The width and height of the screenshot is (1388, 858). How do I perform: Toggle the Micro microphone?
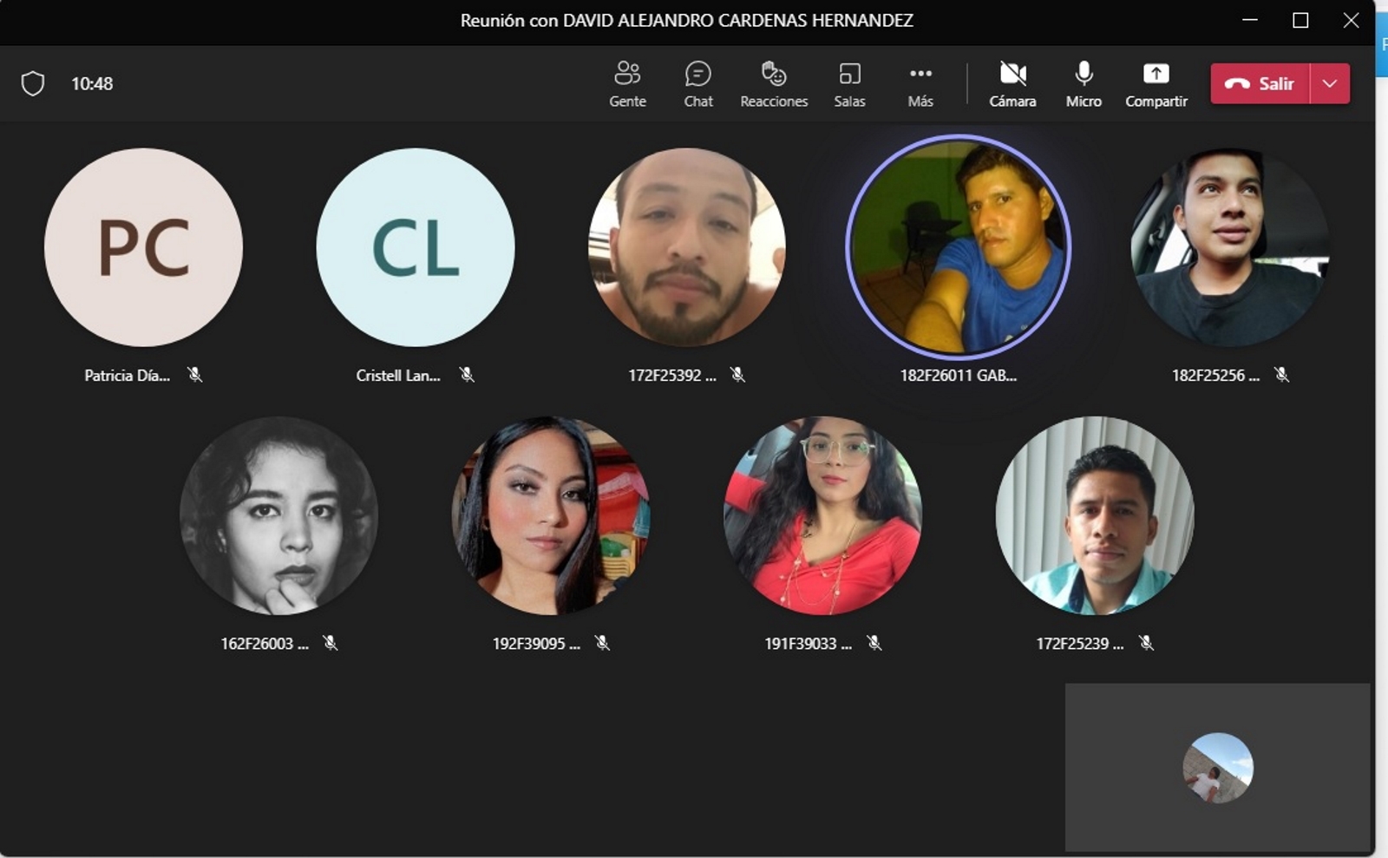click(1084, 84)
